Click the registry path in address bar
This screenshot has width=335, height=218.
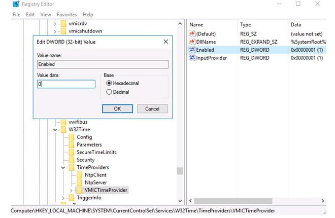[143, 211]
